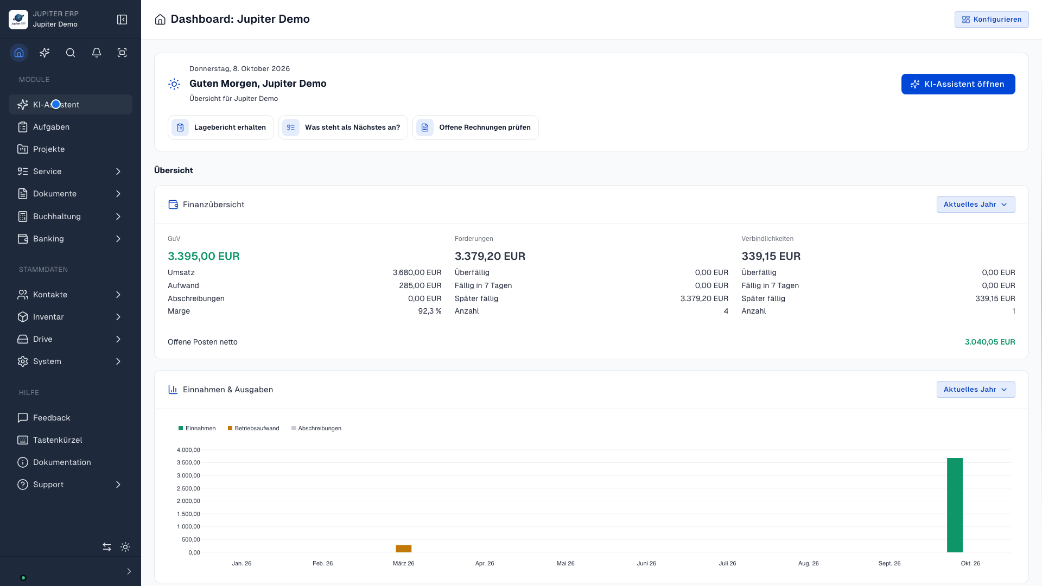The image size is (1042, 586).
Task: Toggle Betriebsaufwand legend series
Action: (x=253, y=428)
